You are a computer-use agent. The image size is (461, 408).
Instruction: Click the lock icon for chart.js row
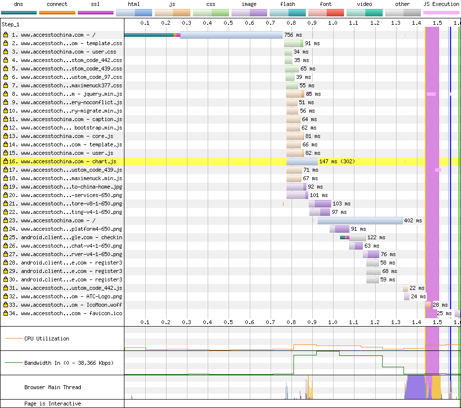click(5, 161)
